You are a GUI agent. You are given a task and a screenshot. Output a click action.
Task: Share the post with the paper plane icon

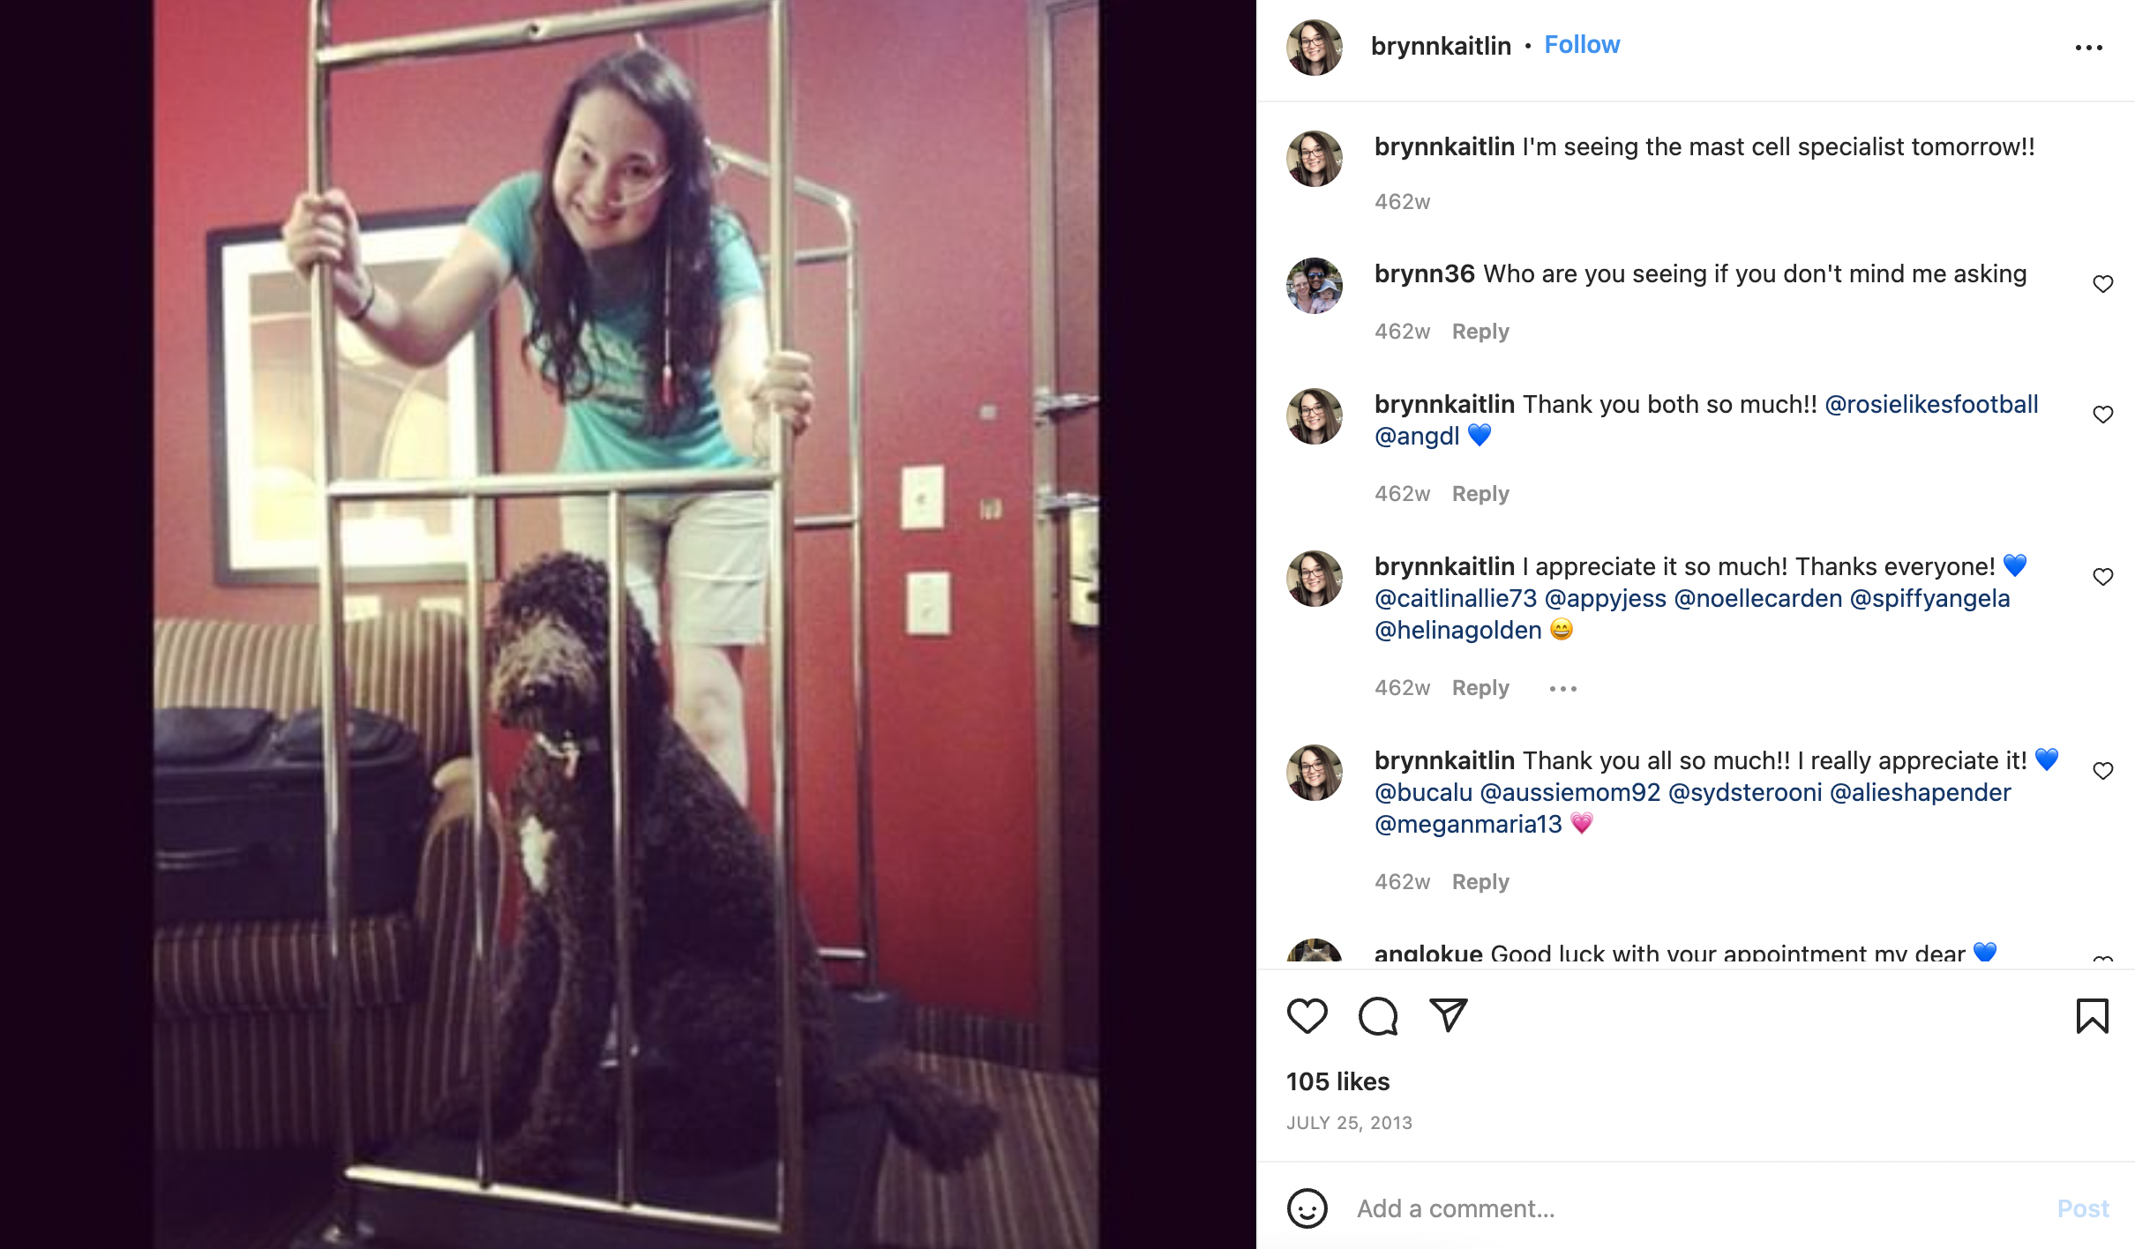[1448, 1016]
